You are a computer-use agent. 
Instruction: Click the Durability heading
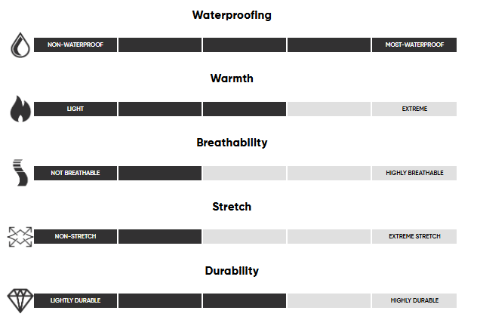[x=232, y=271]
